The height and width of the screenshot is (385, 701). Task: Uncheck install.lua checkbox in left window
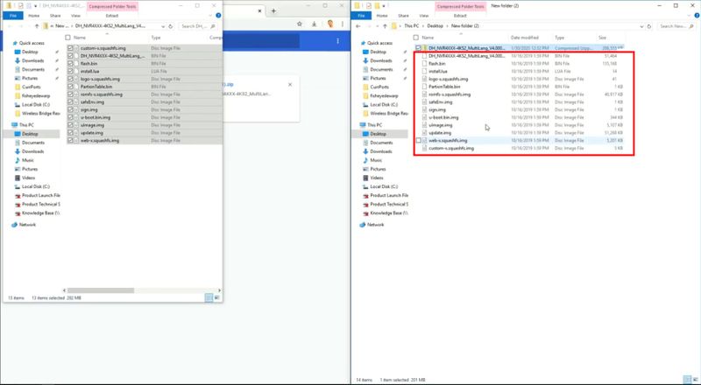[70, 71]
